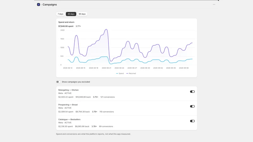253x142 pixels.
Task: Click the 2026-08-21 axis date label
Action: (107, 68)
